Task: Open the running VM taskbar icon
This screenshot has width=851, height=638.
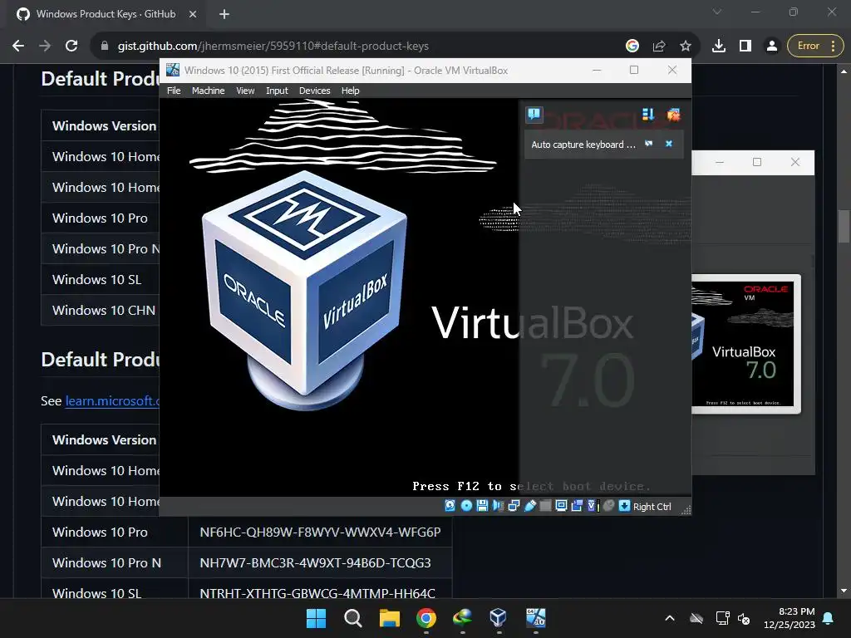Action: click(x=535, y=618)
